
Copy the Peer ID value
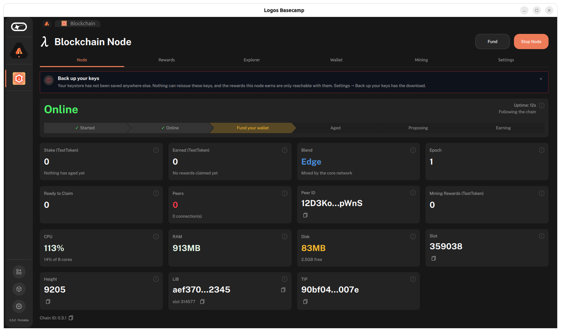coord(305,215)
